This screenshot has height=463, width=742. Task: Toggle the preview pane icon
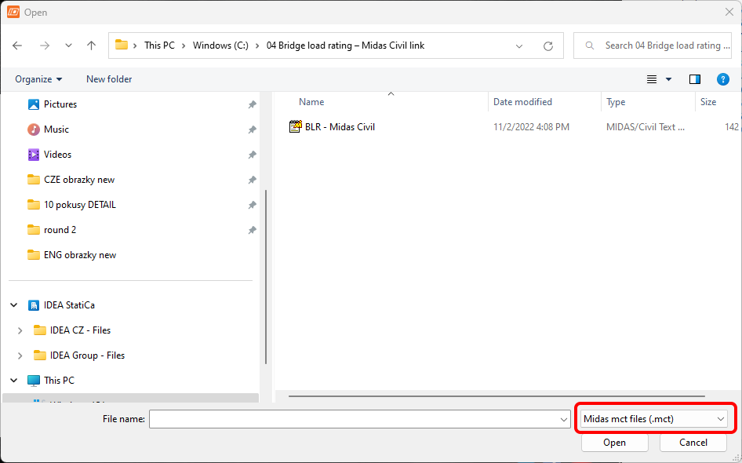694,79
